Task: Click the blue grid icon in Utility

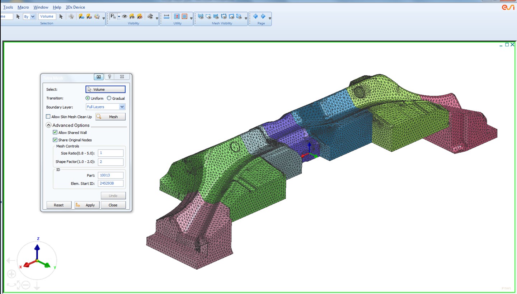Action: click(x=177, y=16)
